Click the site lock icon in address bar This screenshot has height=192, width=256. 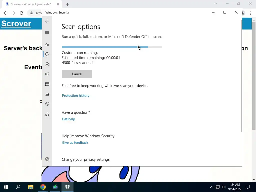pyautogui.click(x=31, y=13)
